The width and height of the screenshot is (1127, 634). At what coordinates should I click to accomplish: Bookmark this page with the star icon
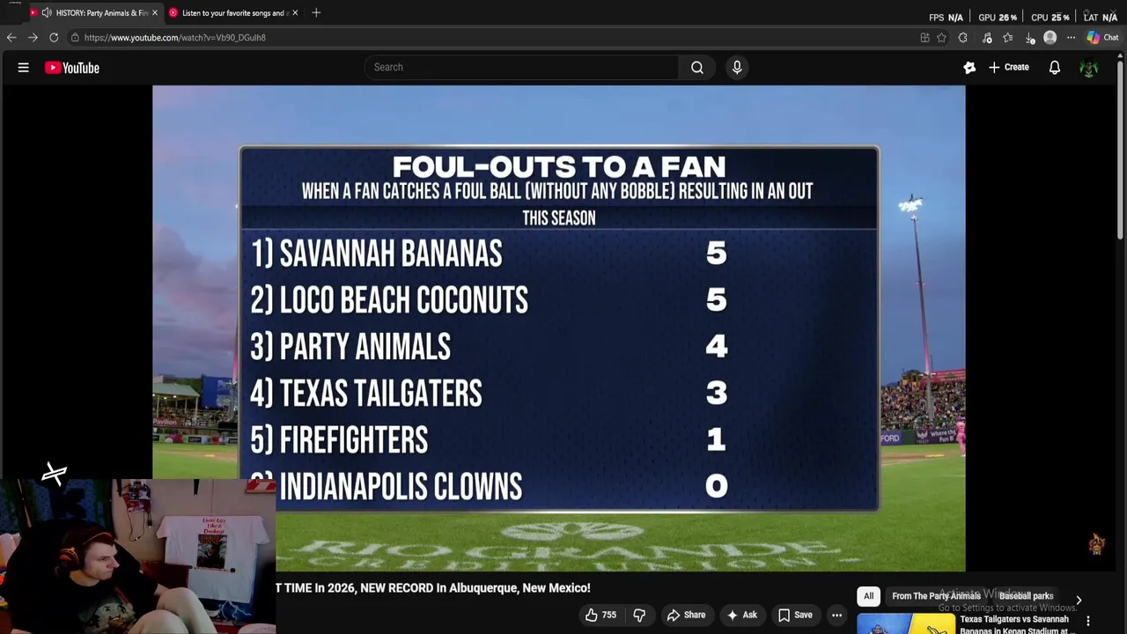[x=941, y=38]
